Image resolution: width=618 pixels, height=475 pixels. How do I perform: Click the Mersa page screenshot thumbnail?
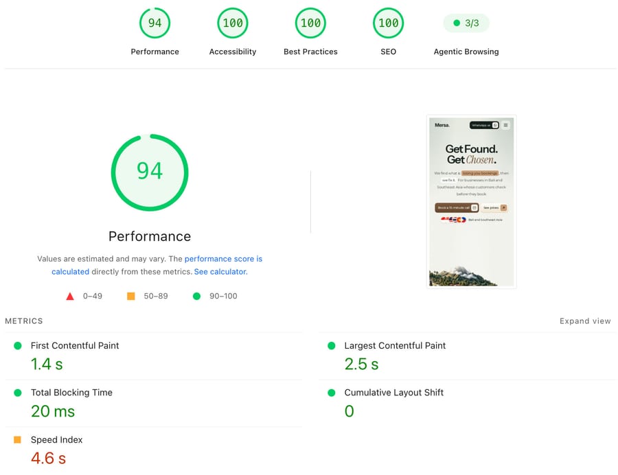tap(471, 202)
